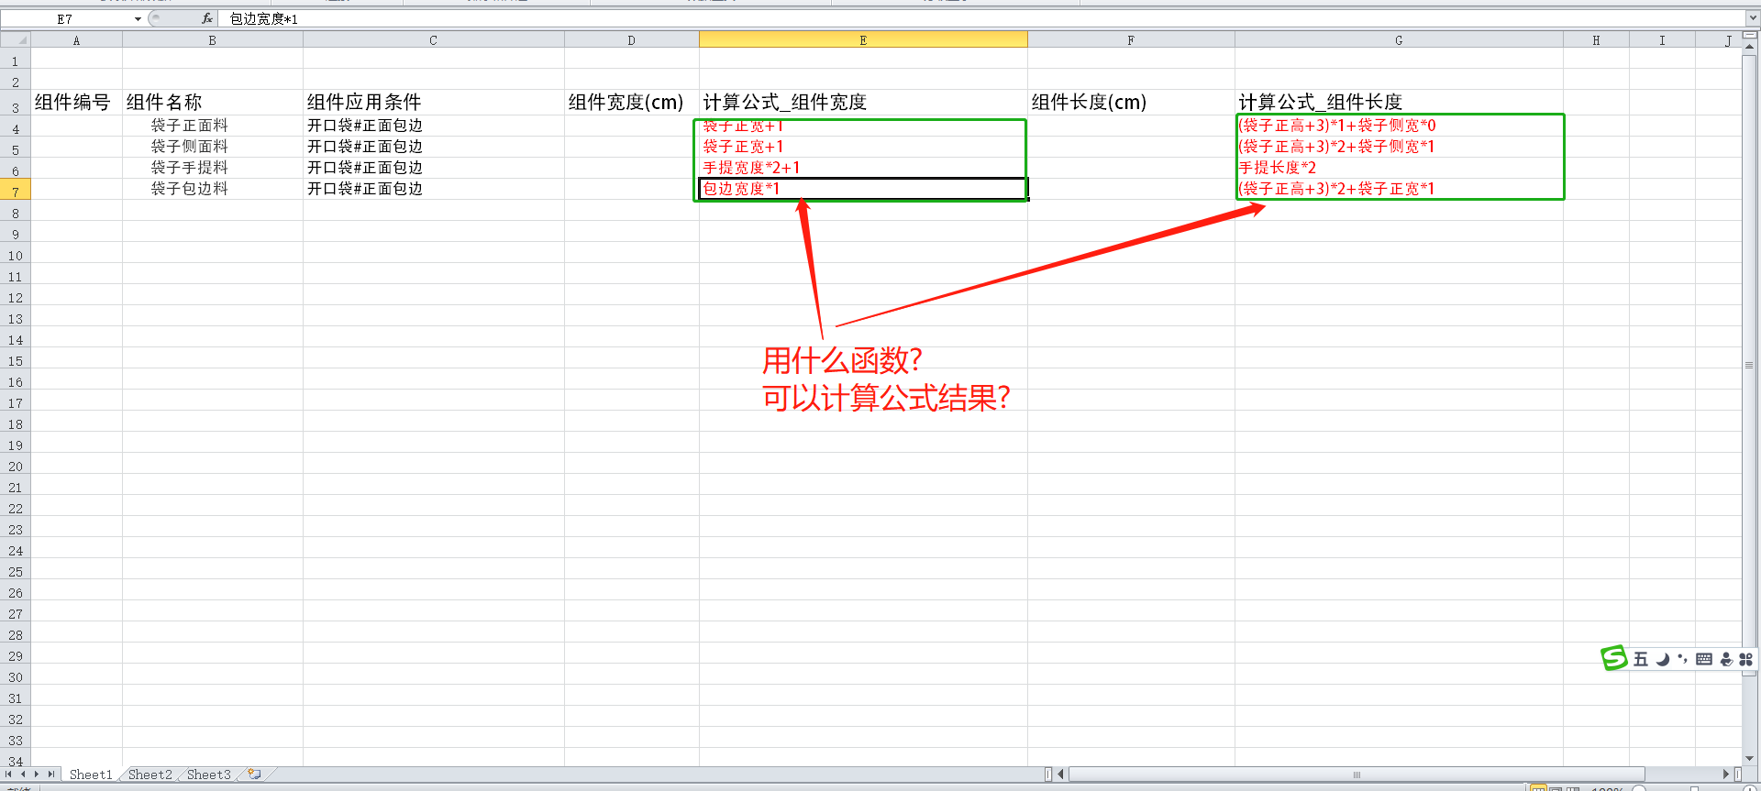Select cell 袋子正宽+1 in row 5
Screen dimensions: 1761x791
coord(863,147)
